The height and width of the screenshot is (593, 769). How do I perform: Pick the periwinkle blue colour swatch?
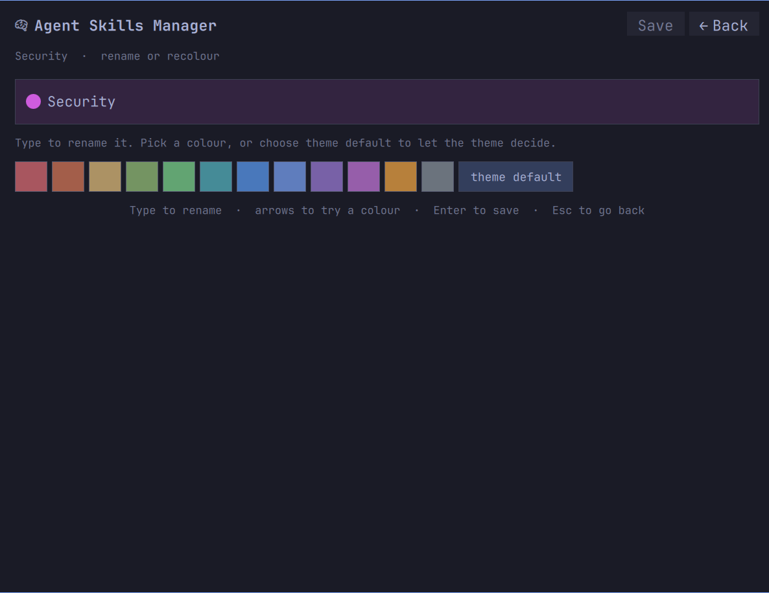290,176
